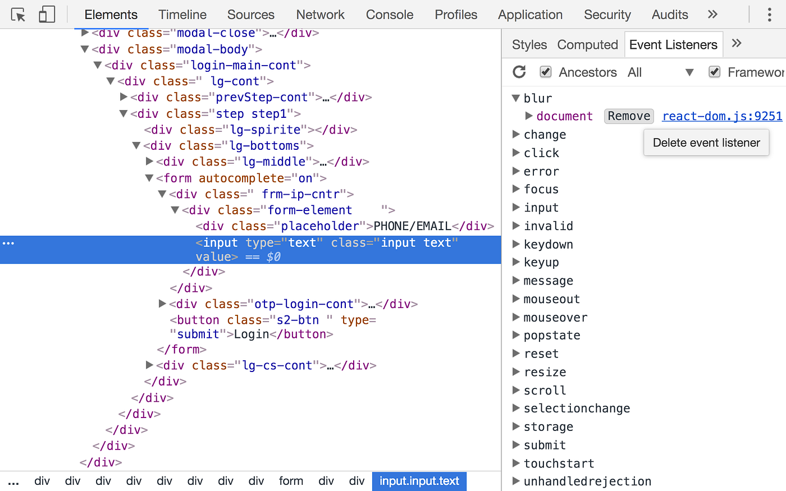The height and width of the screenshot is (491, 786).
Task: Open the breadcrumb overflow ellipsis in status bar
Action: coord(13,481)
